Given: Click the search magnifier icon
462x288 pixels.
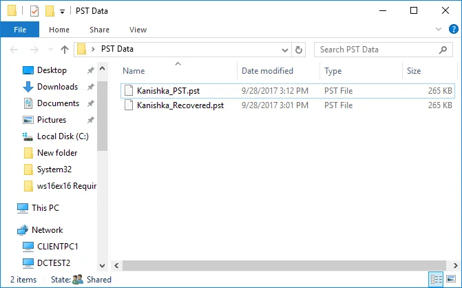Looking at the screenshot, I should click(443, 50).
